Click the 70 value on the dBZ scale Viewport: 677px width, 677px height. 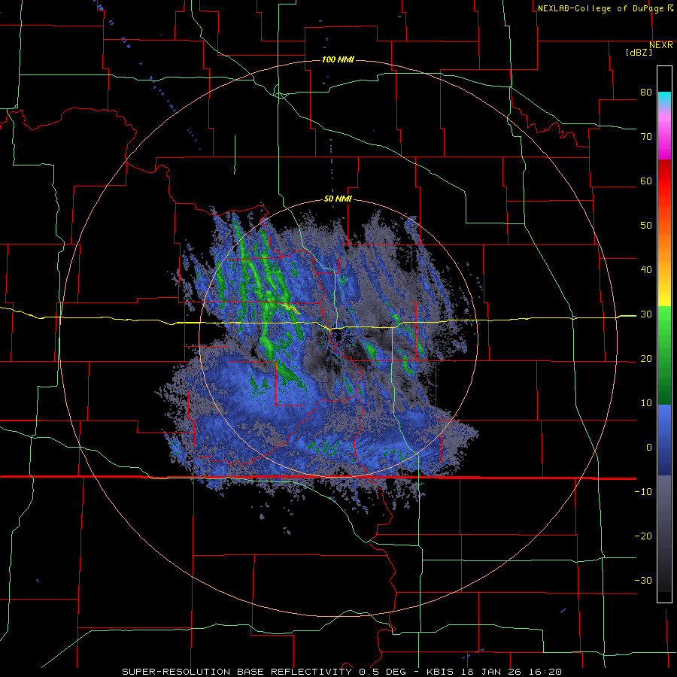point(646,137)
